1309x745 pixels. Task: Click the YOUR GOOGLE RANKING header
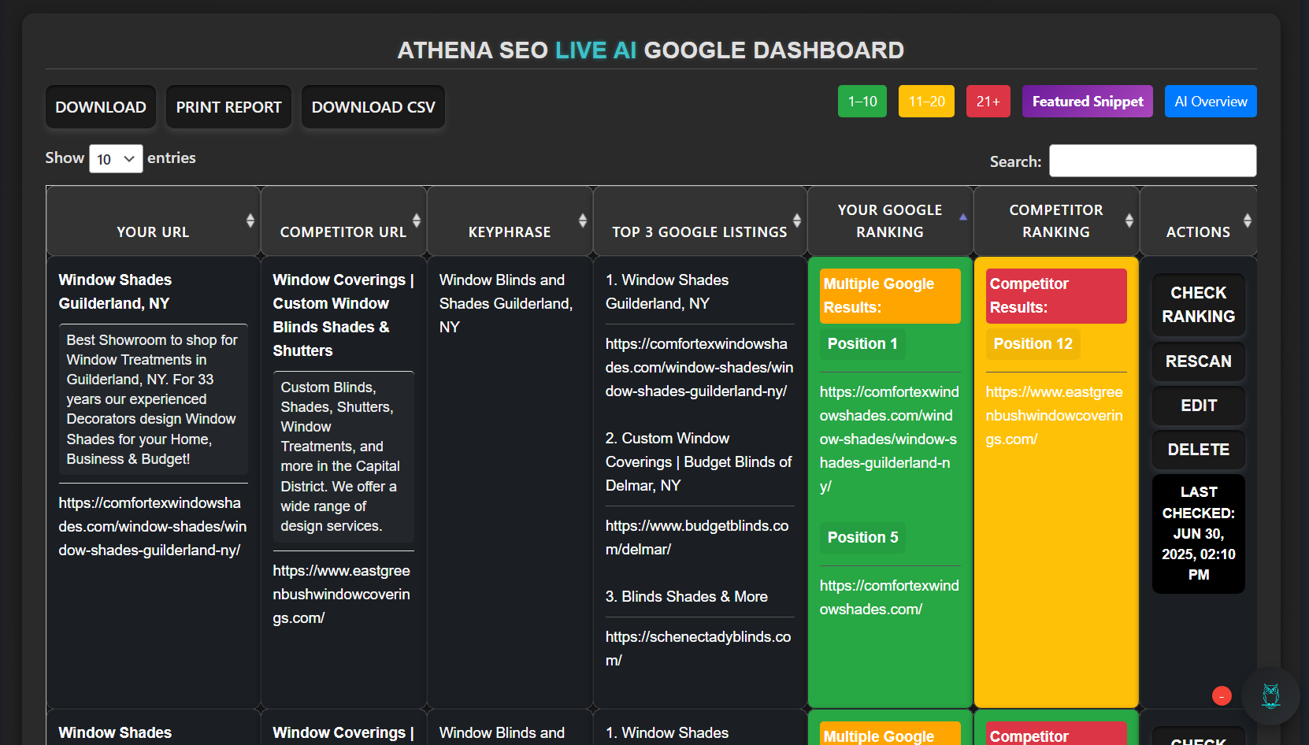coord(890,221)
